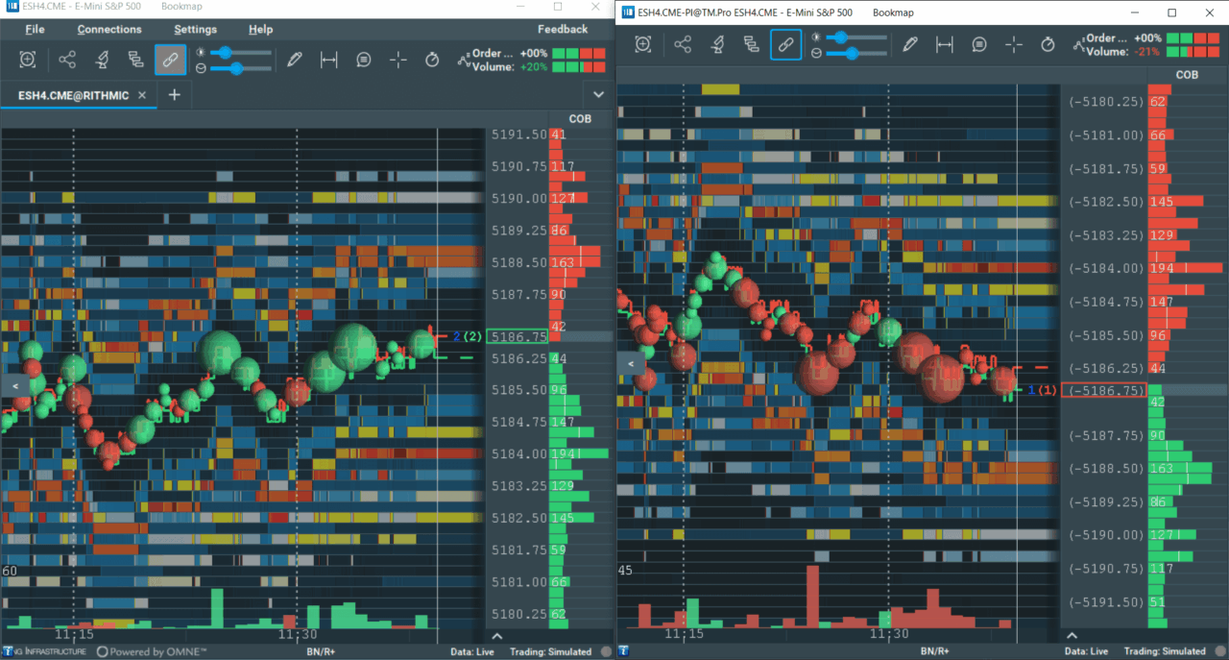Select the horizontal measurement ruler icon
Viewport: 1229px width, 660px height.
coord(328,59)
